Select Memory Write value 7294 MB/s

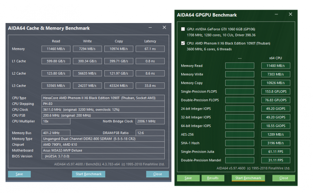coord(87,49)
